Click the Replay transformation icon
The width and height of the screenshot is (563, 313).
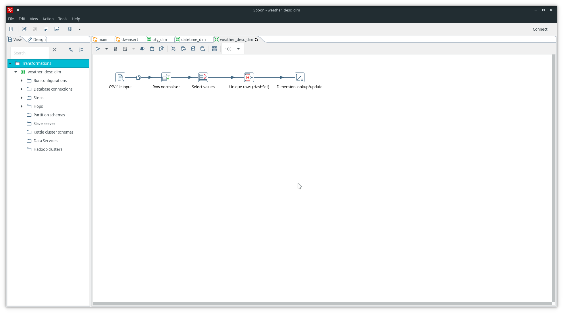tap(162, 49)
